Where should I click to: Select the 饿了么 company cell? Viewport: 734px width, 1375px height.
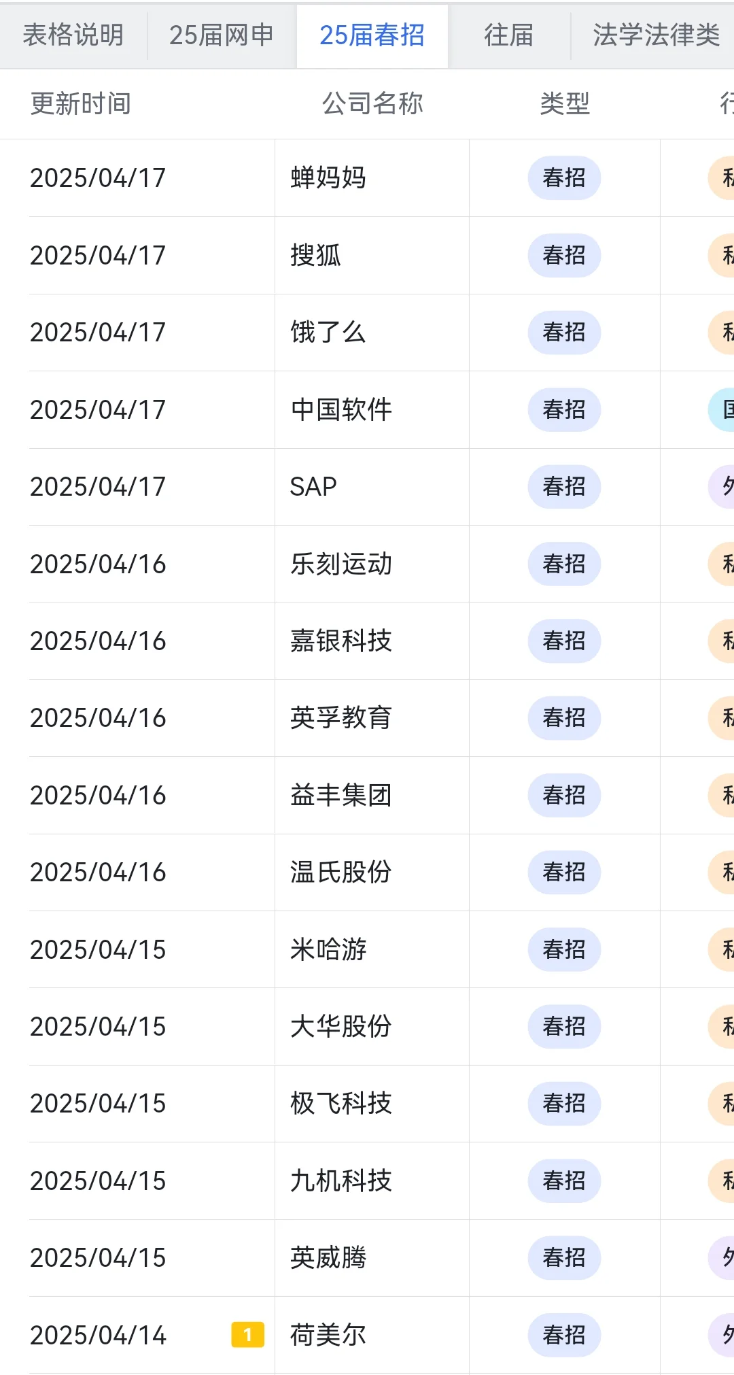point(372,333)
